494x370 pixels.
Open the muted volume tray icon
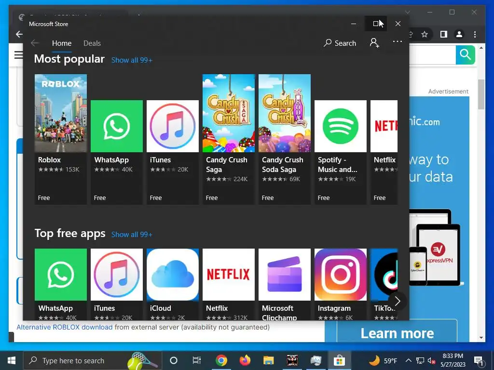[x=431, y=360]
